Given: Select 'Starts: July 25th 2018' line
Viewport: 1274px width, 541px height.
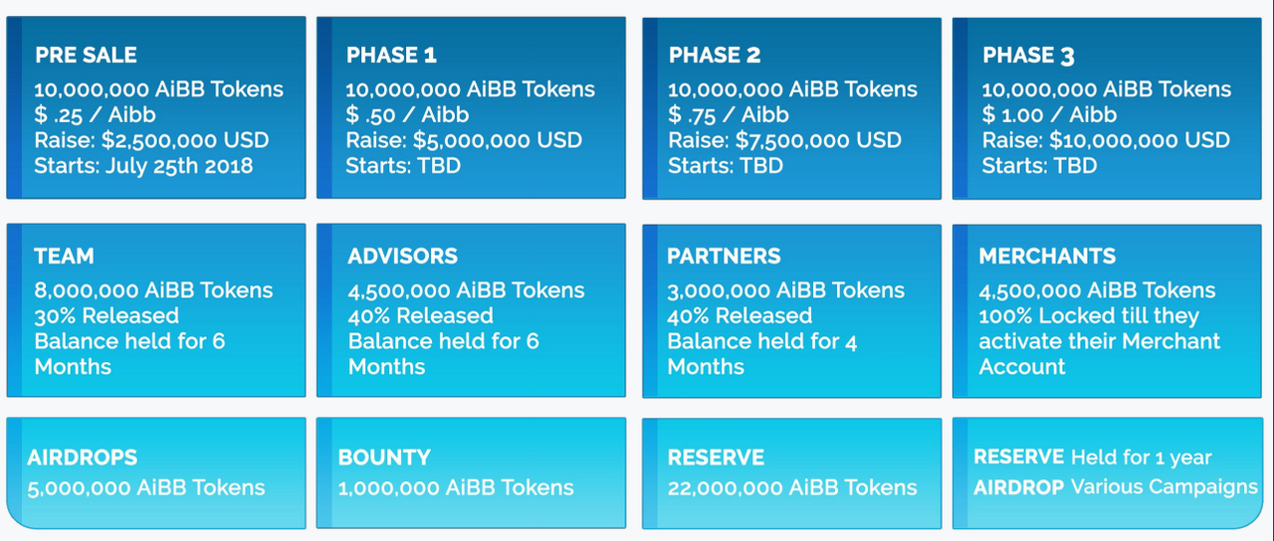Looking at the screenshot, I should tap(143, 166).
